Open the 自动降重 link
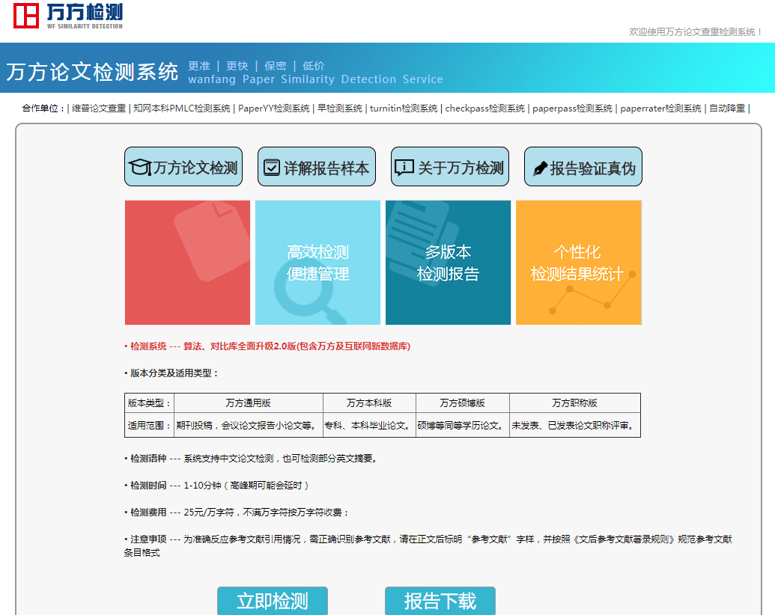This screenshot has height=615, width=775. coord(727,108)
